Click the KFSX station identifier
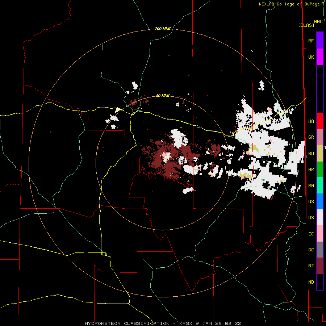This screenshot has width=326, height=326. click(x=187, y=323)
